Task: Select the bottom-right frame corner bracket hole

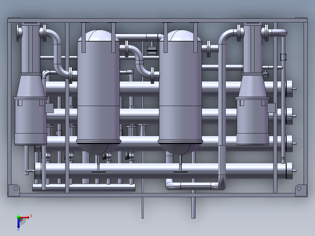Action: 299,188
